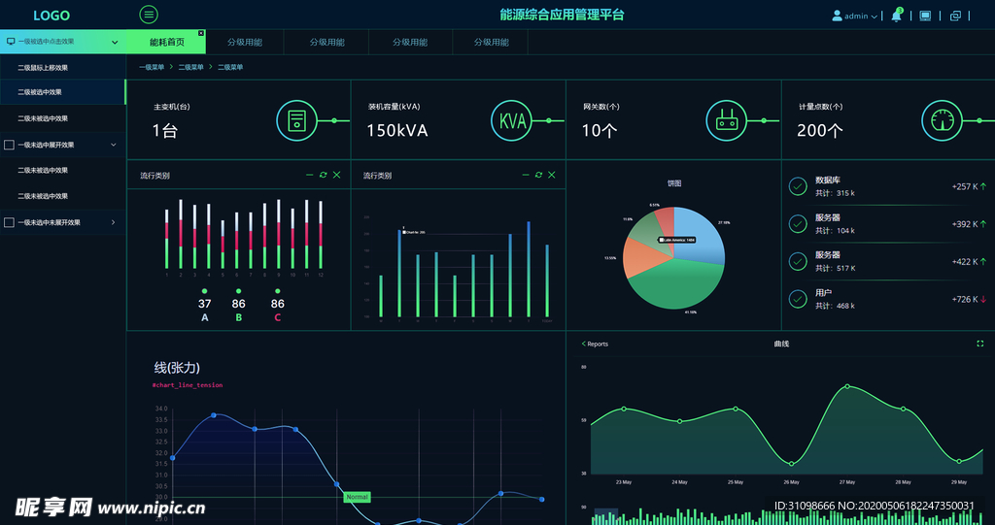995x525 pixels.
Task: Go back via the Reports link
Action: 595,344
